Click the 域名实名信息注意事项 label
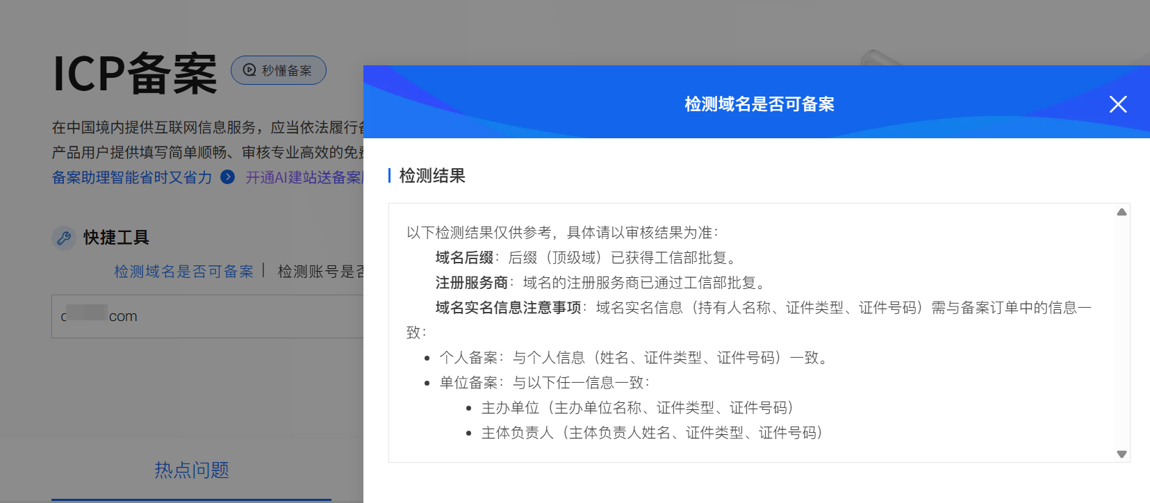 click(508, 308)
